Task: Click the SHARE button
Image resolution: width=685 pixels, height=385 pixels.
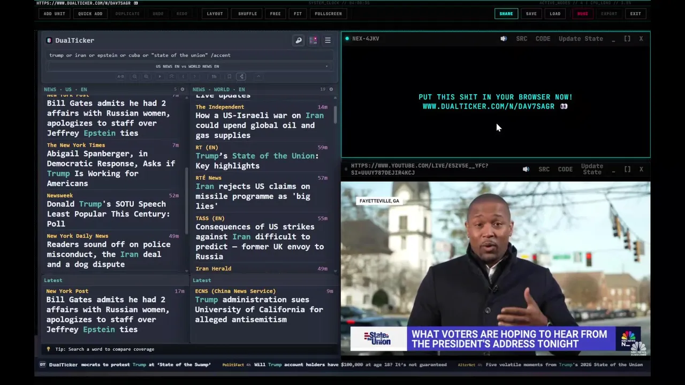Action: point(506,13)
